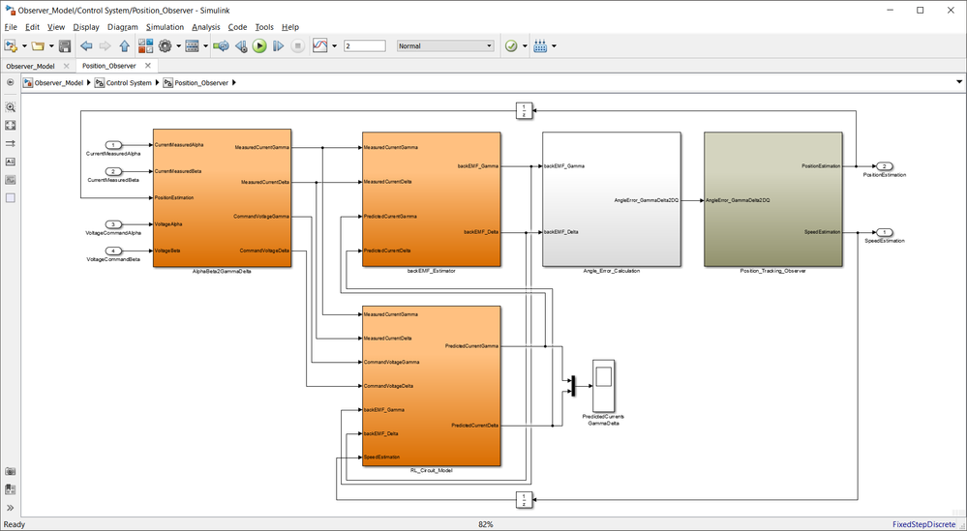Toggle sample time display arrows icon
967x531 pixels.
(x=11, y=143)
